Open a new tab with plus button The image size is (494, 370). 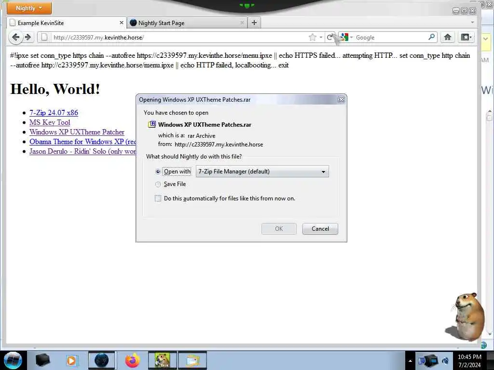254,23
